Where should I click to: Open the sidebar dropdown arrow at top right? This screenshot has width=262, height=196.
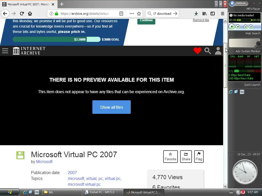click(x=259, y=3)
